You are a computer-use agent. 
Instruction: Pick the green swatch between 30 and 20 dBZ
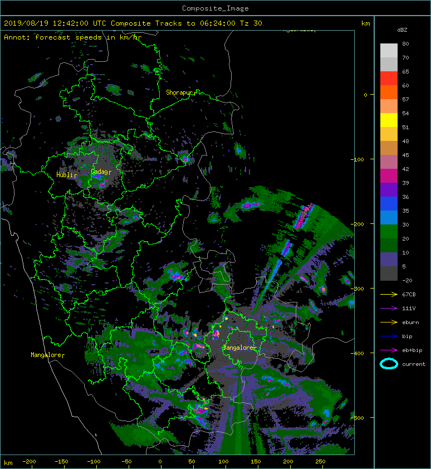pyautogui.click(x=389, y=231)
